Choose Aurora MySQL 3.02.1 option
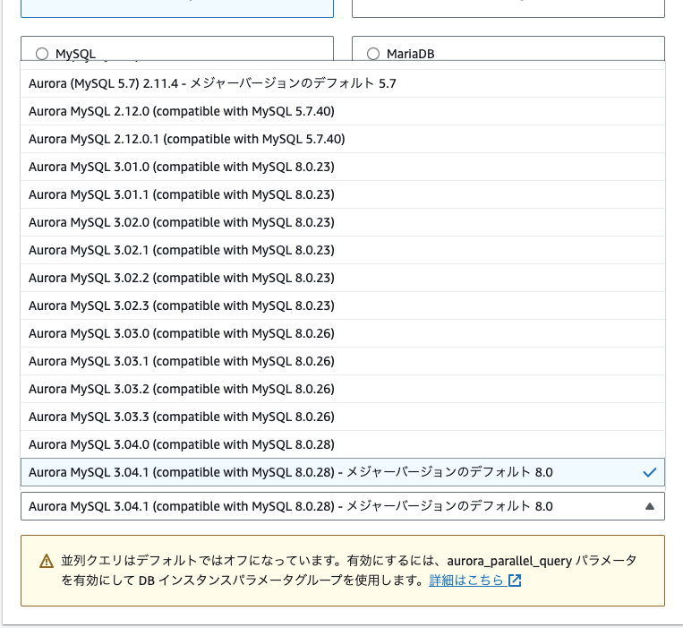 [x=343, y=250]
